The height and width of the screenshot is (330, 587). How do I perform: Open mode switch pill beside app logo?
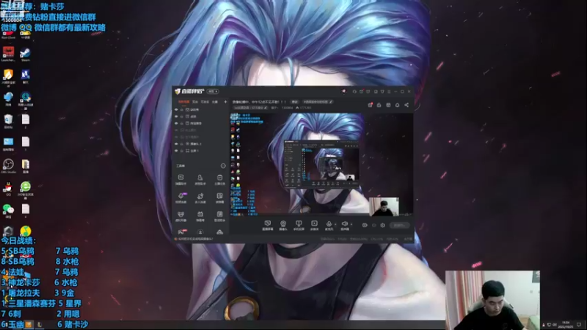[x=213, y=91]
